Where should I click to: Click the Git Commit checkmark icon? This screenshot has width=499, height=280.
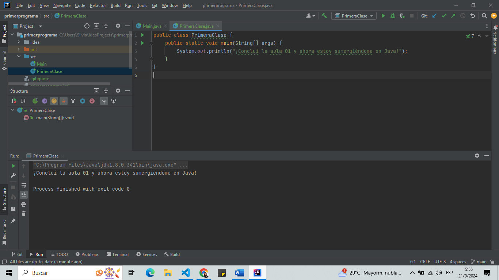(x=444, y=16)
